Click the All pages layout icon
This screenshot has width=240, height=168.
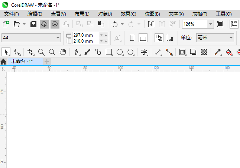point(159,38)
